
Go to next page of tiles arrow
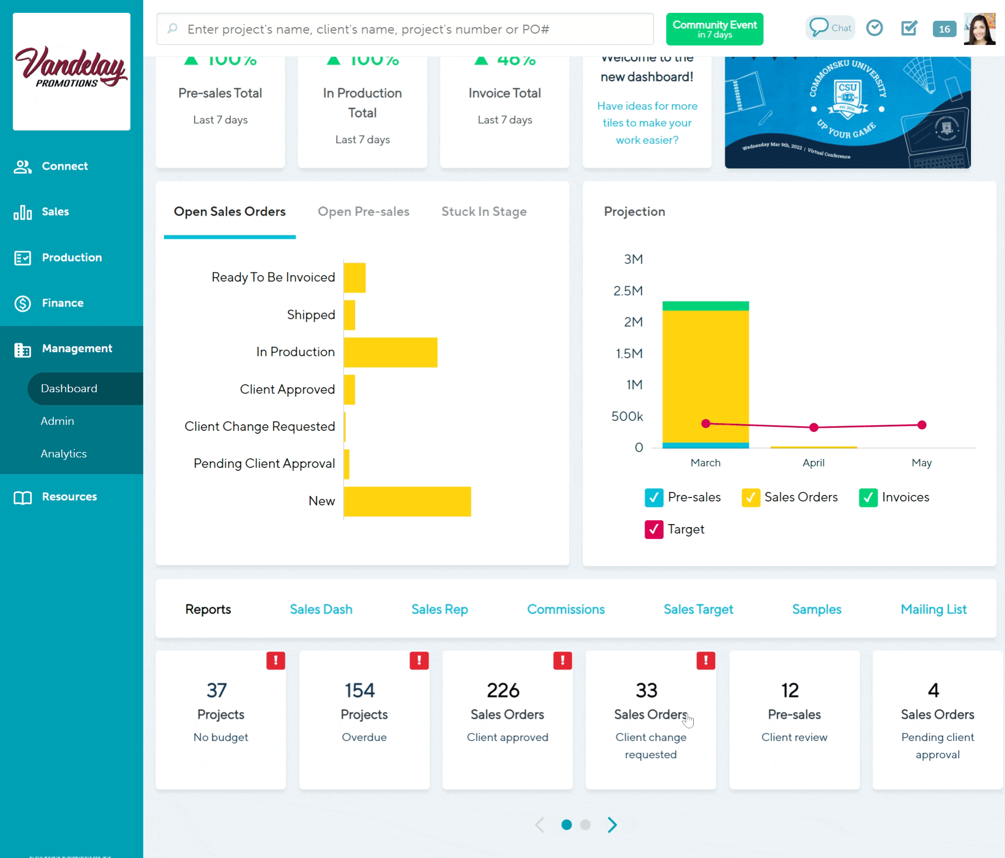[612, 824]
